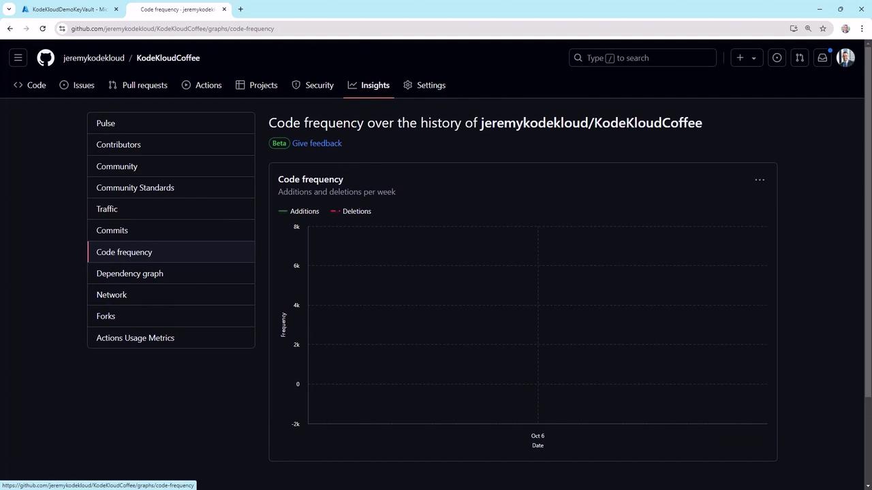Click the browser forward arrow

click(x=26, y=29)
